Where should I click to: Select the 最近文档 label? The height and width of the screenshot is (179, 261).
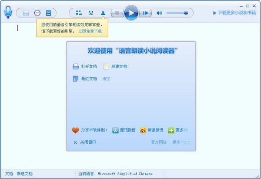point(89,79)
